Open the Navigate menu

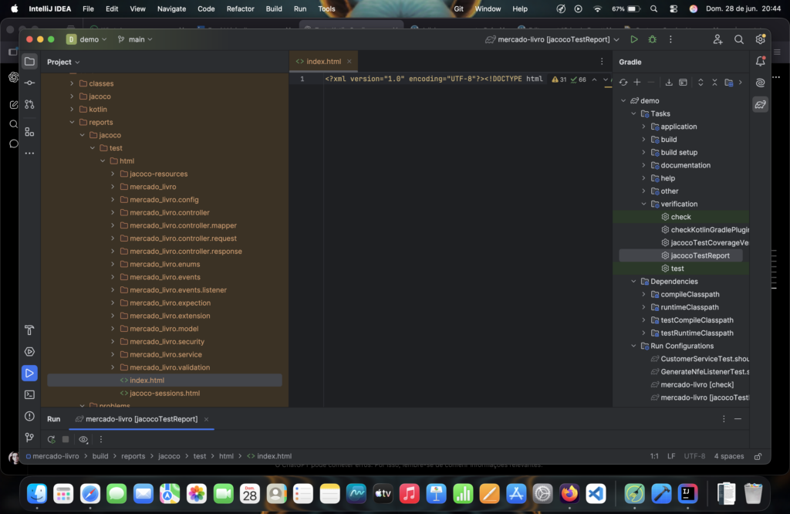click(171, 8)
